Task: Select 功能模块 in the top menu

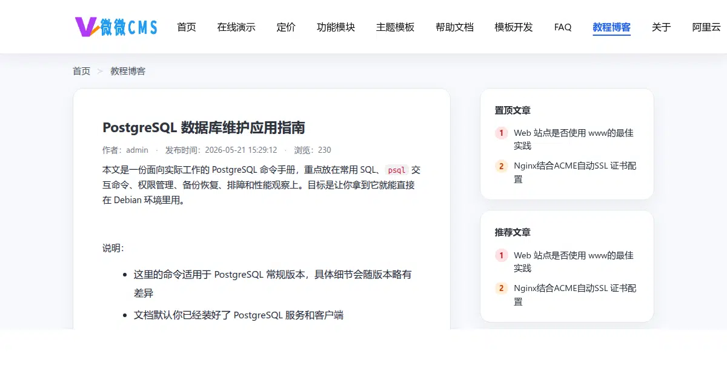Action: click(336, 27)
